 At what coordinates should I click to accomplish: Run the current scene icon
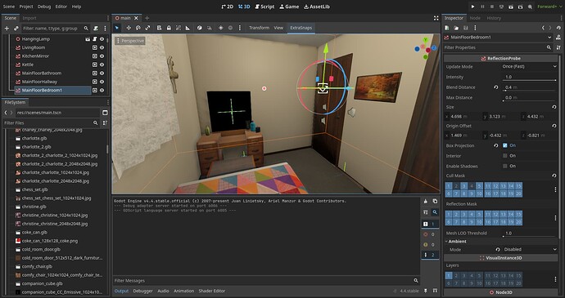coord(511,7)
